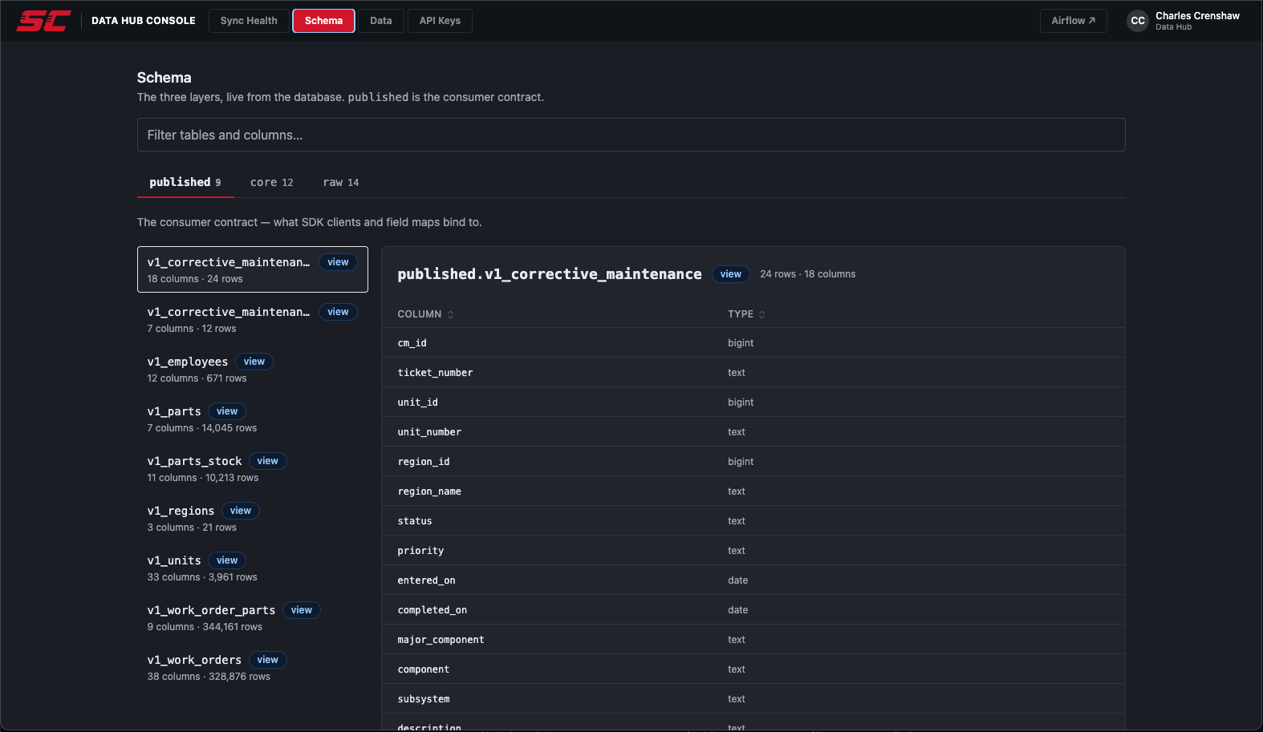
Task: Select the region_name column row
Action: [753, 491]
